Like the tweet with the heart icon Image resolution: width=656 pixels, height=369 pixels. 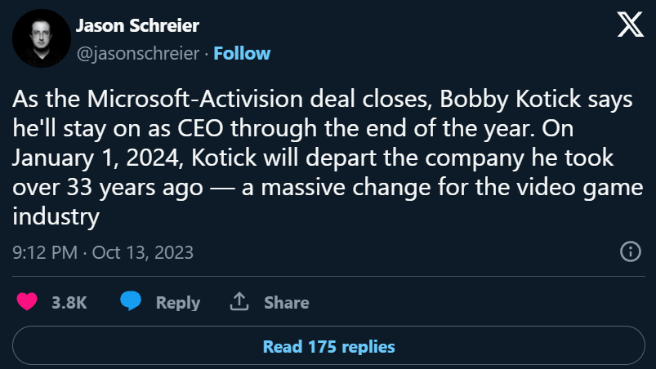pyautogui.click(x=28, y=302)
